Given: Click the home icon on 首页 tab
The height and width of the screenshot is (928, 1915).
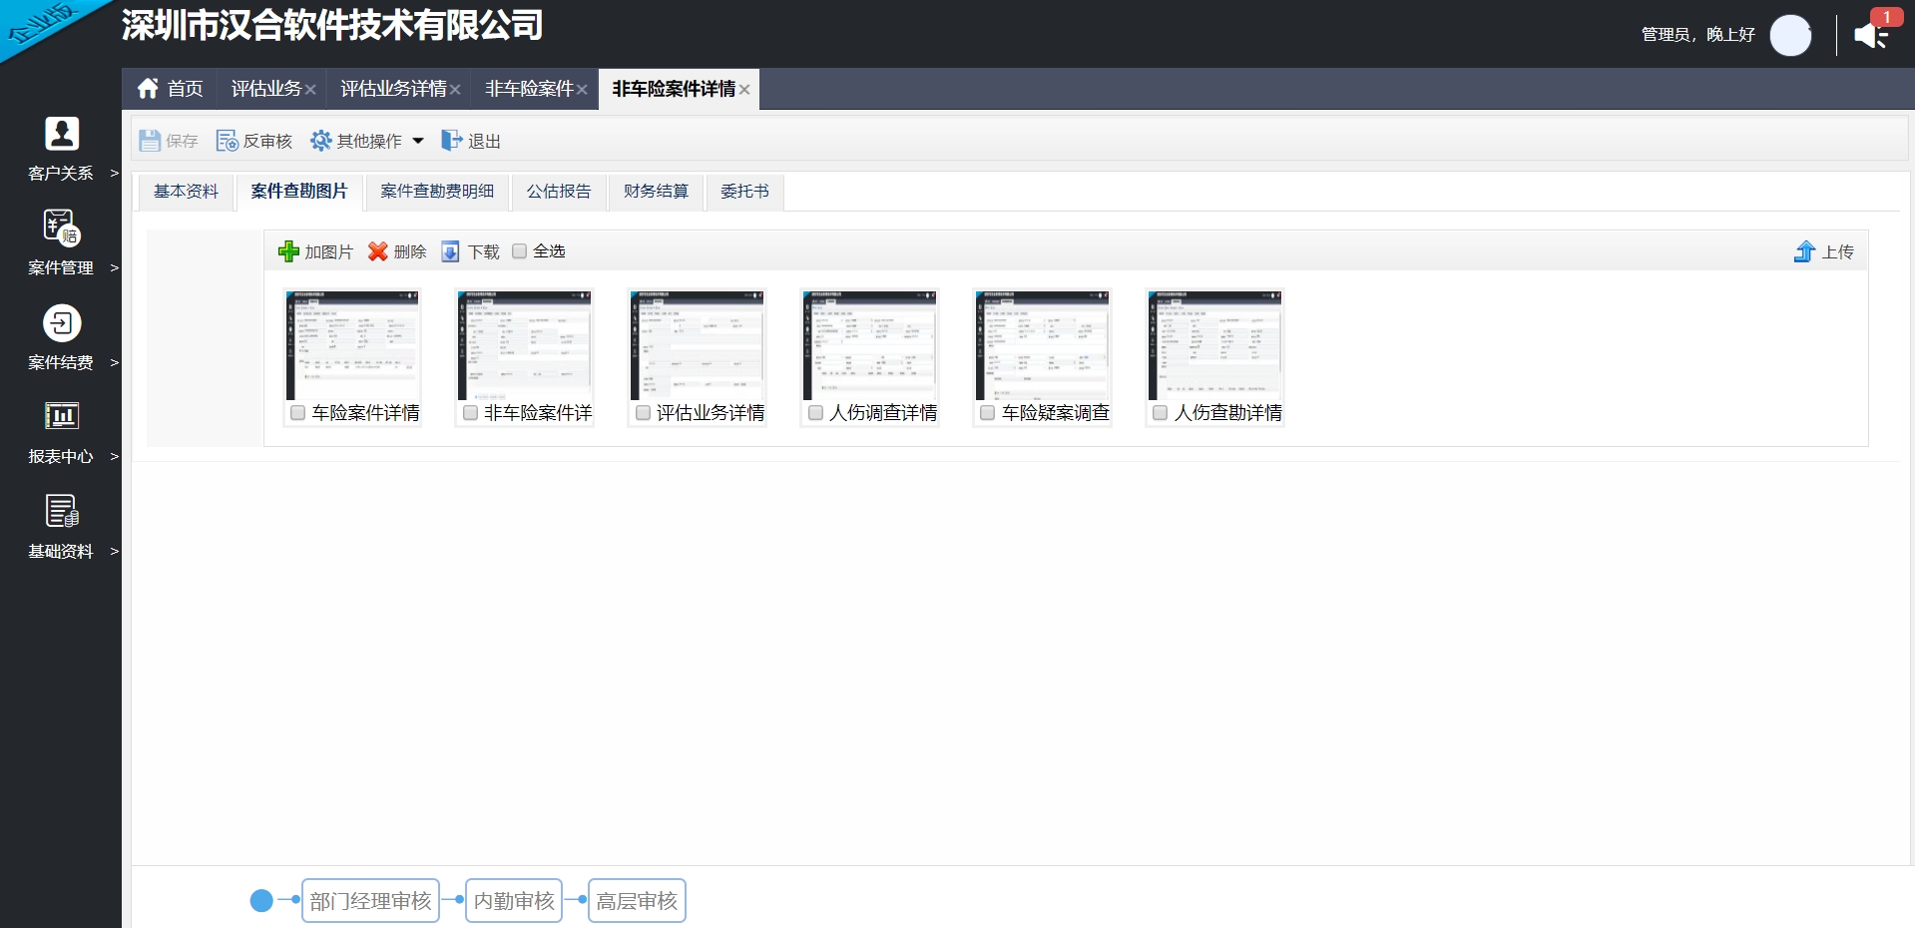Looking at the screenshot, I should point(148,89).
